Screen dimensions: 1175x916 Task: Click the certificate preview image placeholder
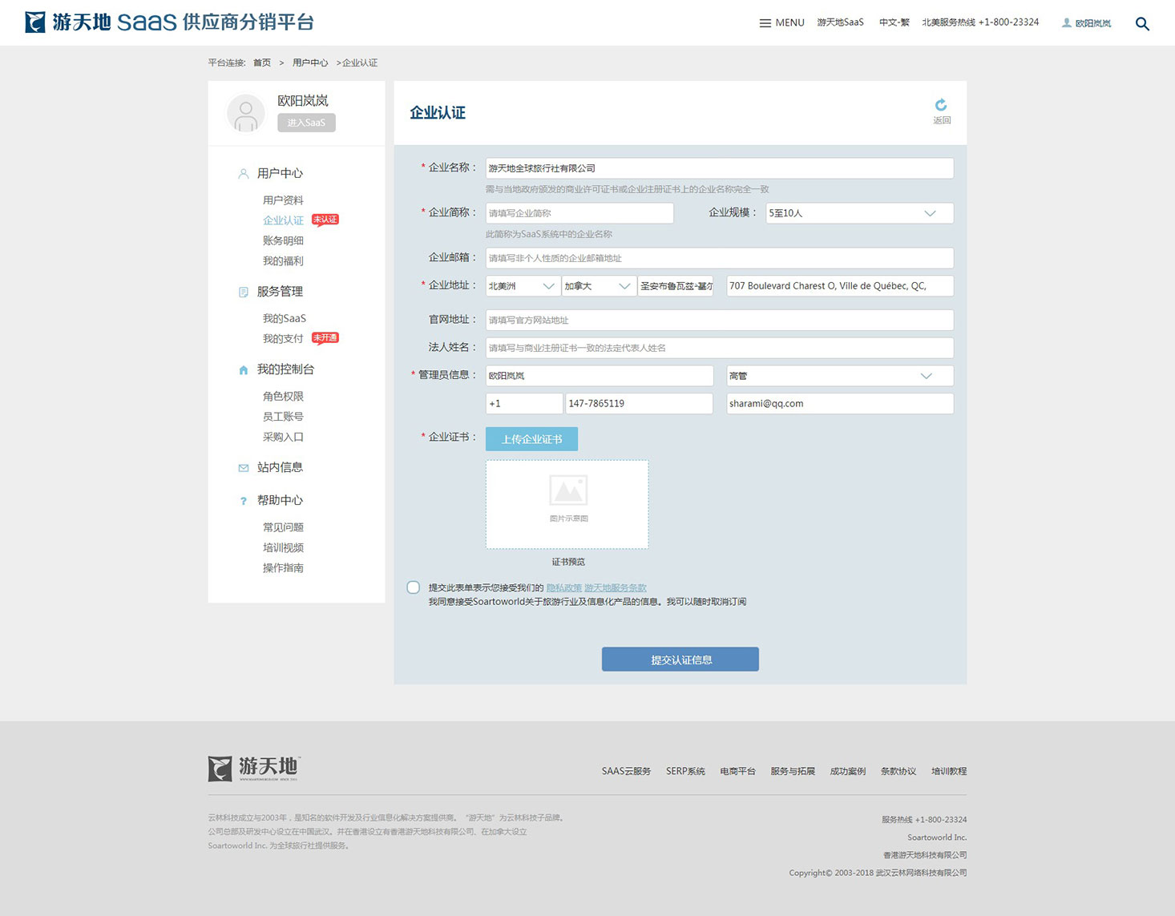point(567,504)
